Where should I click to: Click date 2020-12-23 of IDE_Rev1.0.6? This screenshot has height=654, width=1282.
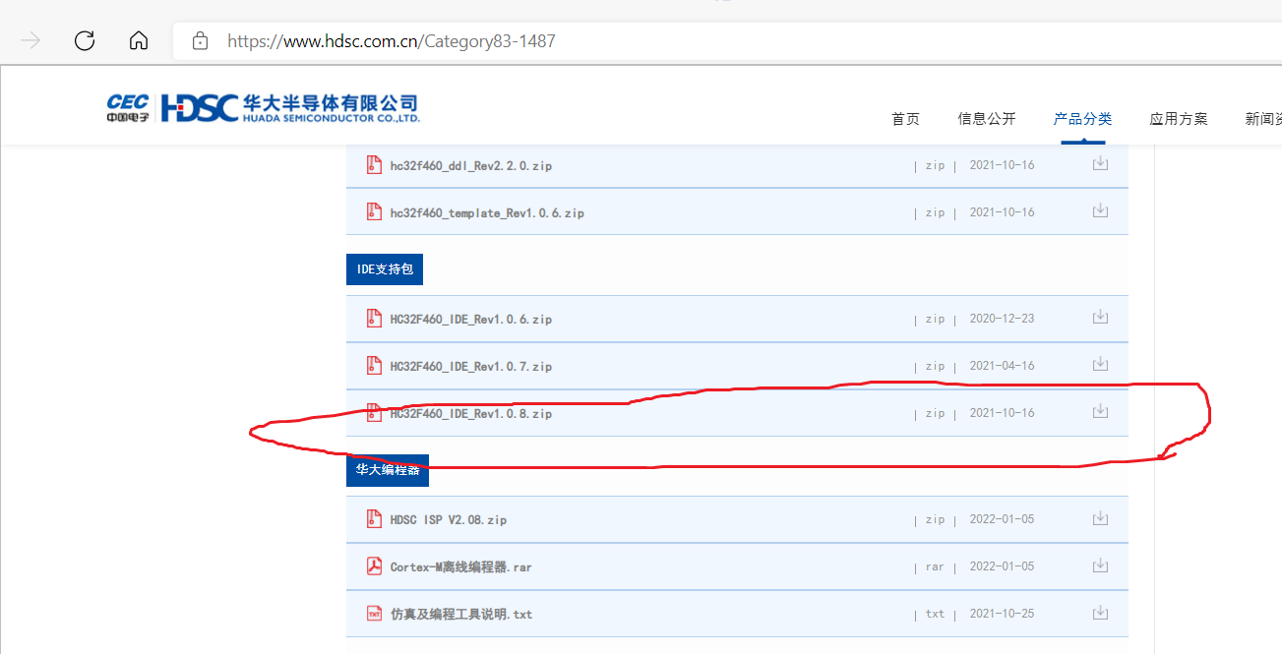coord(1002,319)
